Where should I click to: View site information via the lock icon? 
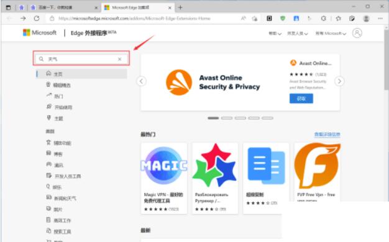pyautogui.click(x=52, y=19)
